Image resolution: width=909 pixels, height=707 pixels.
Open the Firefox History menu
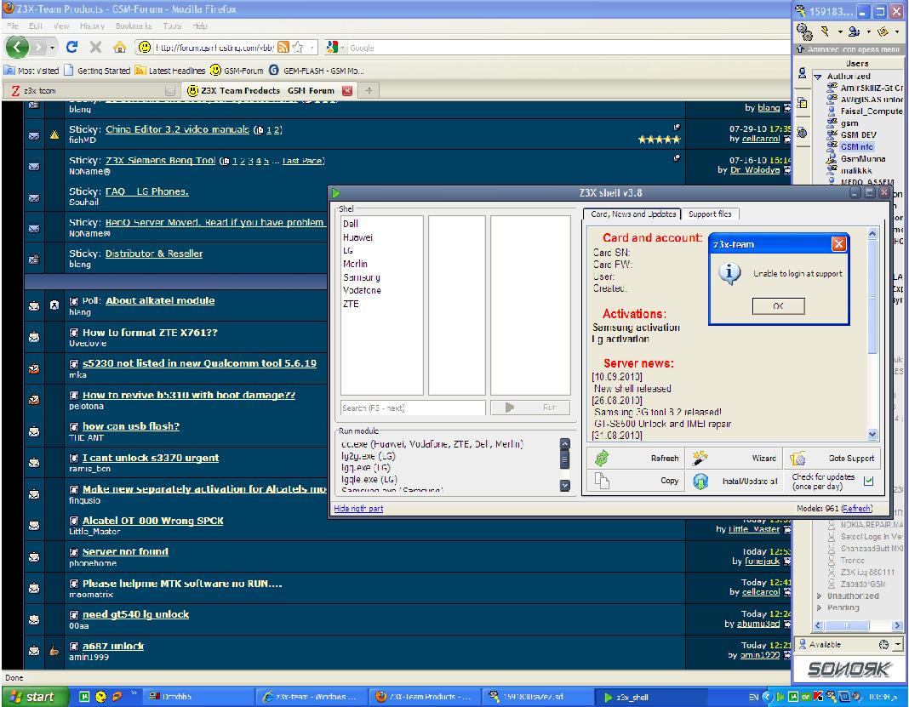pos(92,26)
